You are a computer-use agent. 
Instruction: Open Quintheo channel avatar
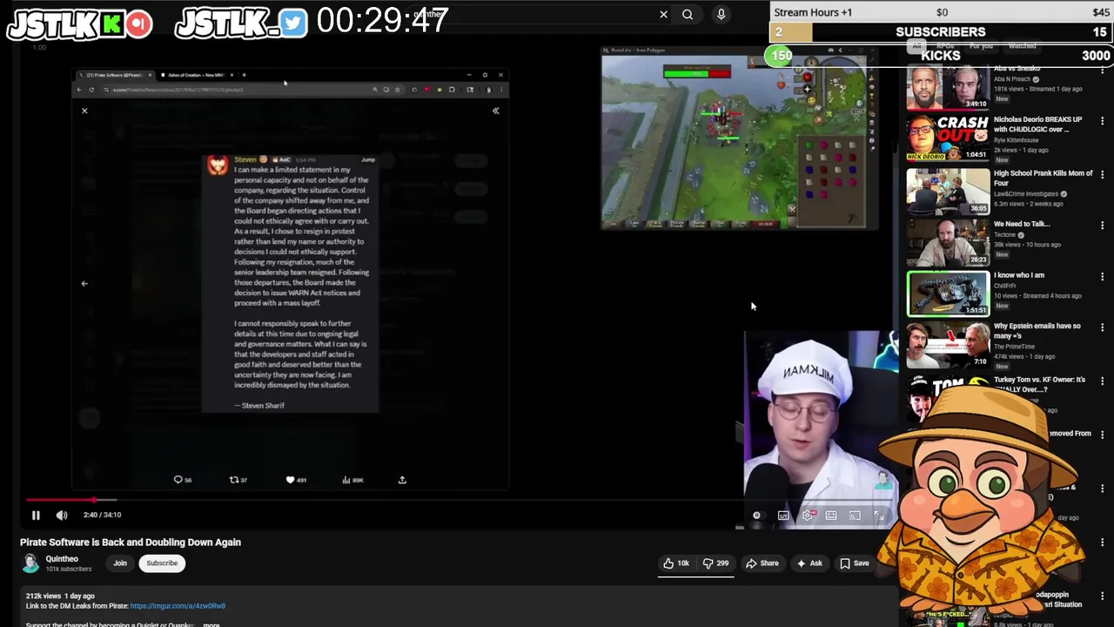pos(30,563)
